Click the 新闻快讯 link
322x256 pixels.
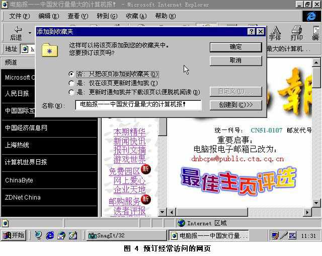tap(130, 141)
